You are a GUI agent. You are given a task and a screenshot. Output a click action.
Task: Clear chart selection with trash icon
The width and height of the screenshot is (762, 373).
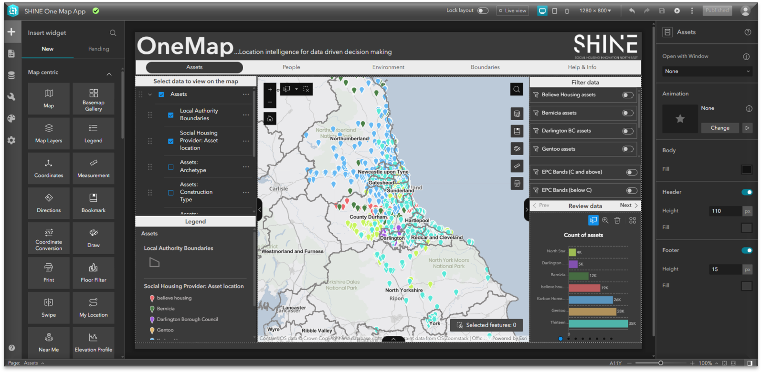pyautogui.click(x=617, y=220)
